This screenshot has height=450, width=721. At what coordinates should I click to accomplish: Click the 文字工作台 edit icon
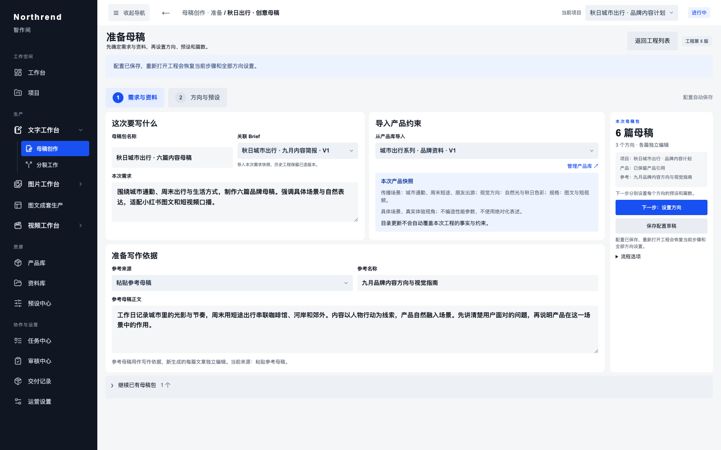[18, 130]
